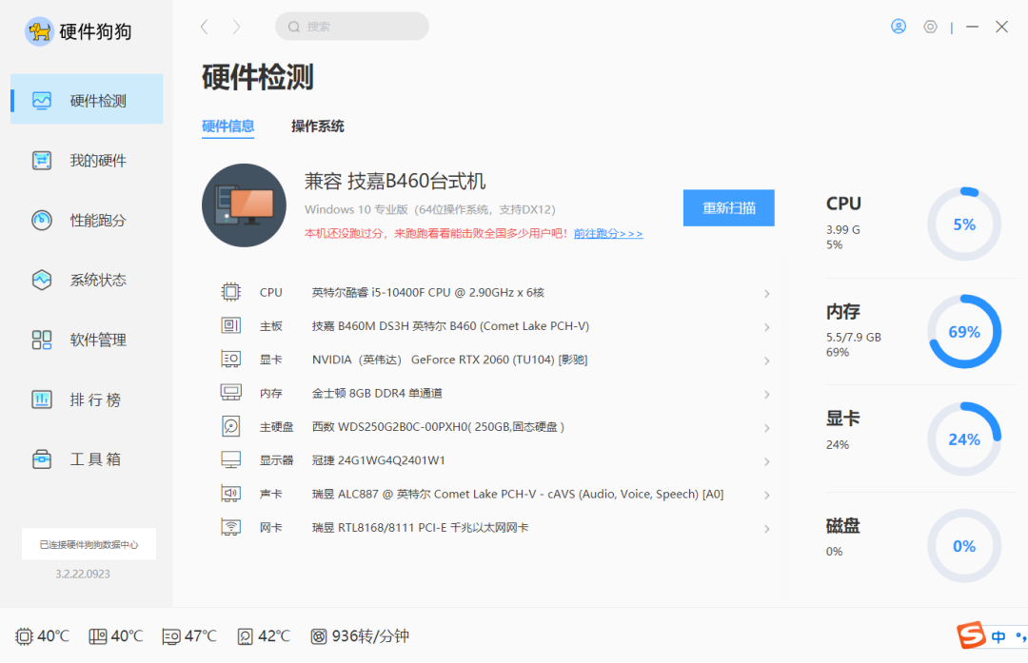Open the 工具箱 toolbox section
This screenshot has height=663, width=1028.
(x=86, y=459)
